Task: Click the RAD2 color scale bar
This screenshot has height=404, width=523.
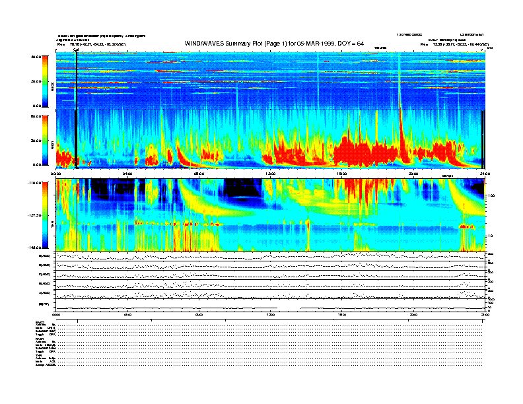Action: [x=45, y=81]
